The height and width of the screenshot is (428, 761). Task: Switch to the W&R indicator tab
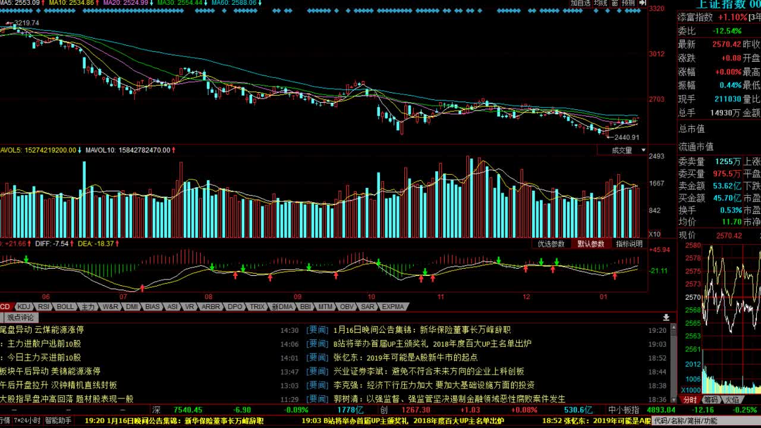point(111,307)
